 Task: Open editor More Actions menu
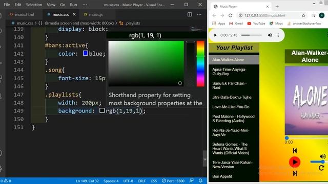pos(199,14)
